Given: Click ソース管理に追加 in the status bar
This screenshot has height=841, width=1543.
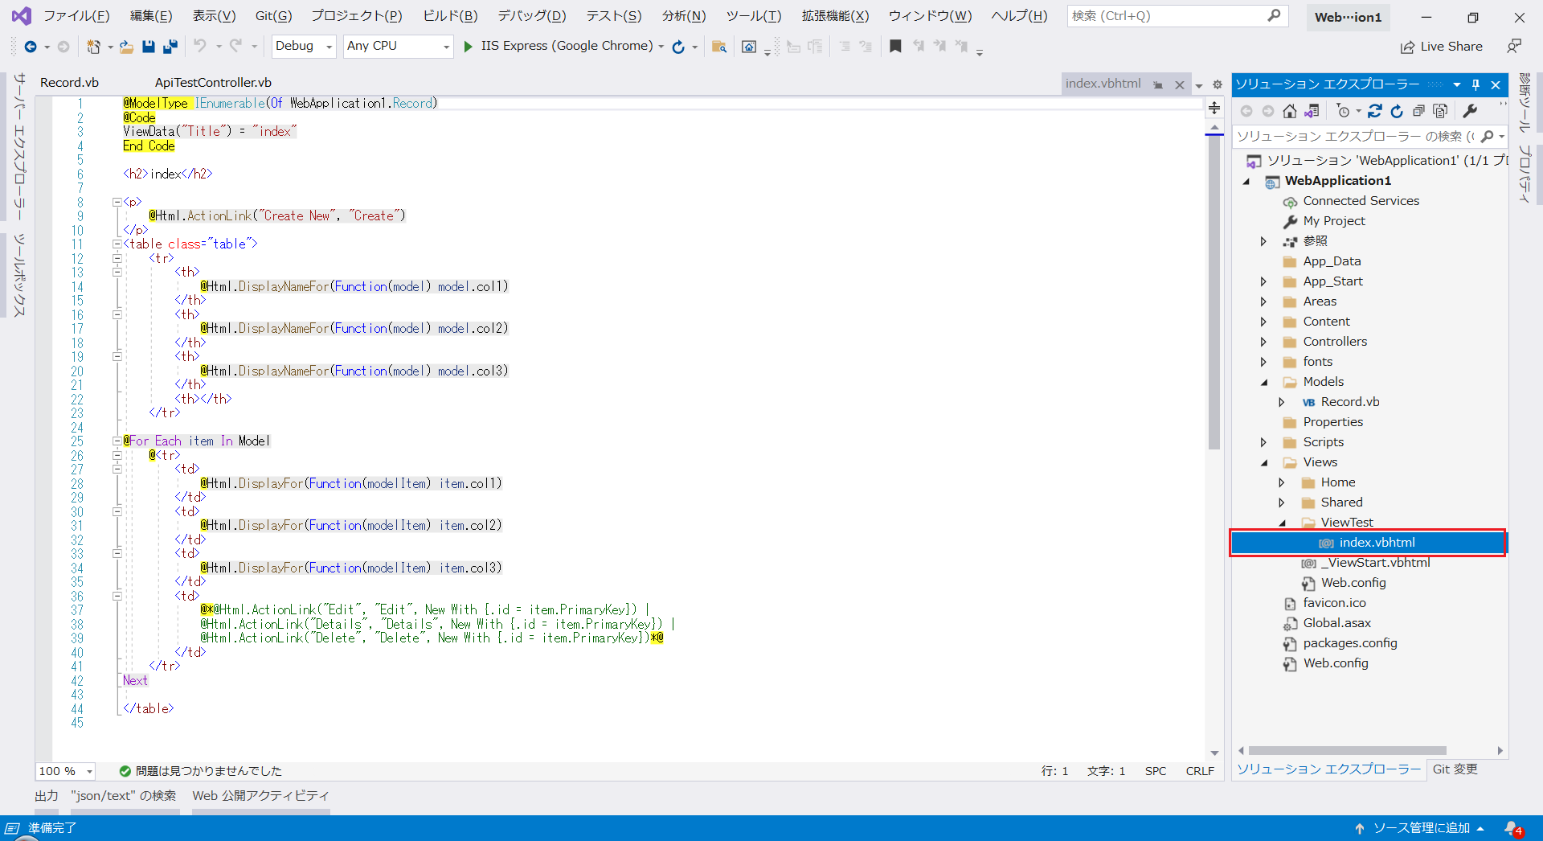Looking at the screenshot, I should (1421, 827).
